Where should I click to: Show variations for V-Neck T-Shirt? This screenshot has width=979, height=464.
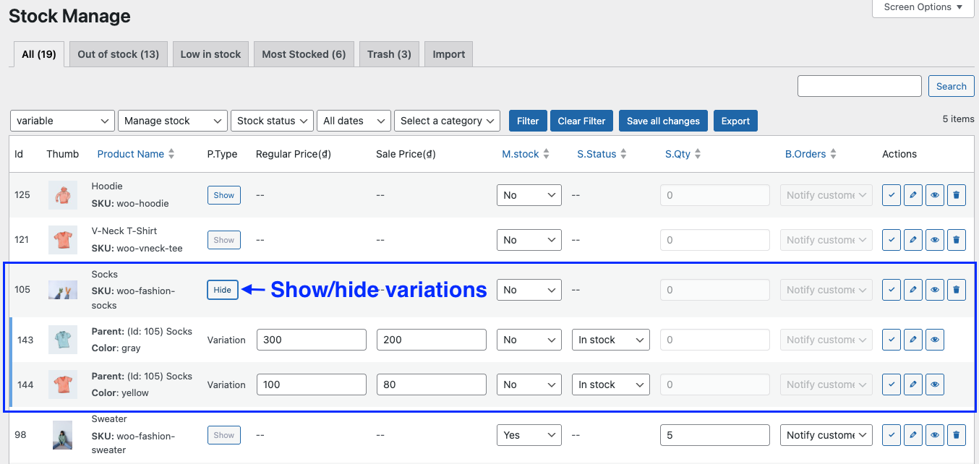[x=224, y=240]
